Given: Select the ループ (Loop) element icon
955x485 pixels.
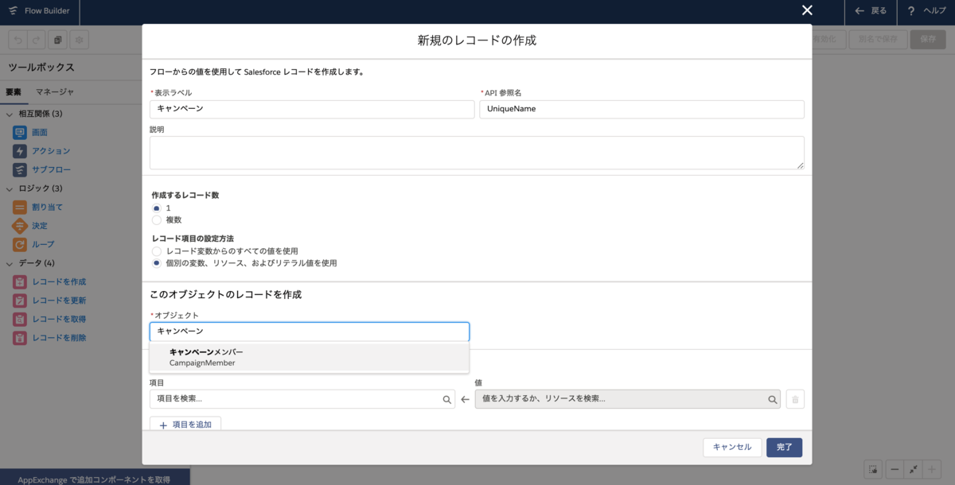Looking at the screenshot, I should [x=22, y=244].
